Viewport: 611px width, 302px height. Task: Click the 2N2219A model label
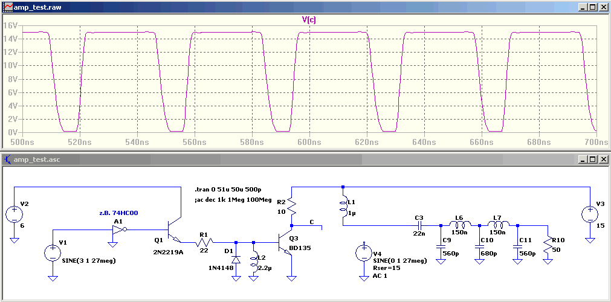[169, 252]
